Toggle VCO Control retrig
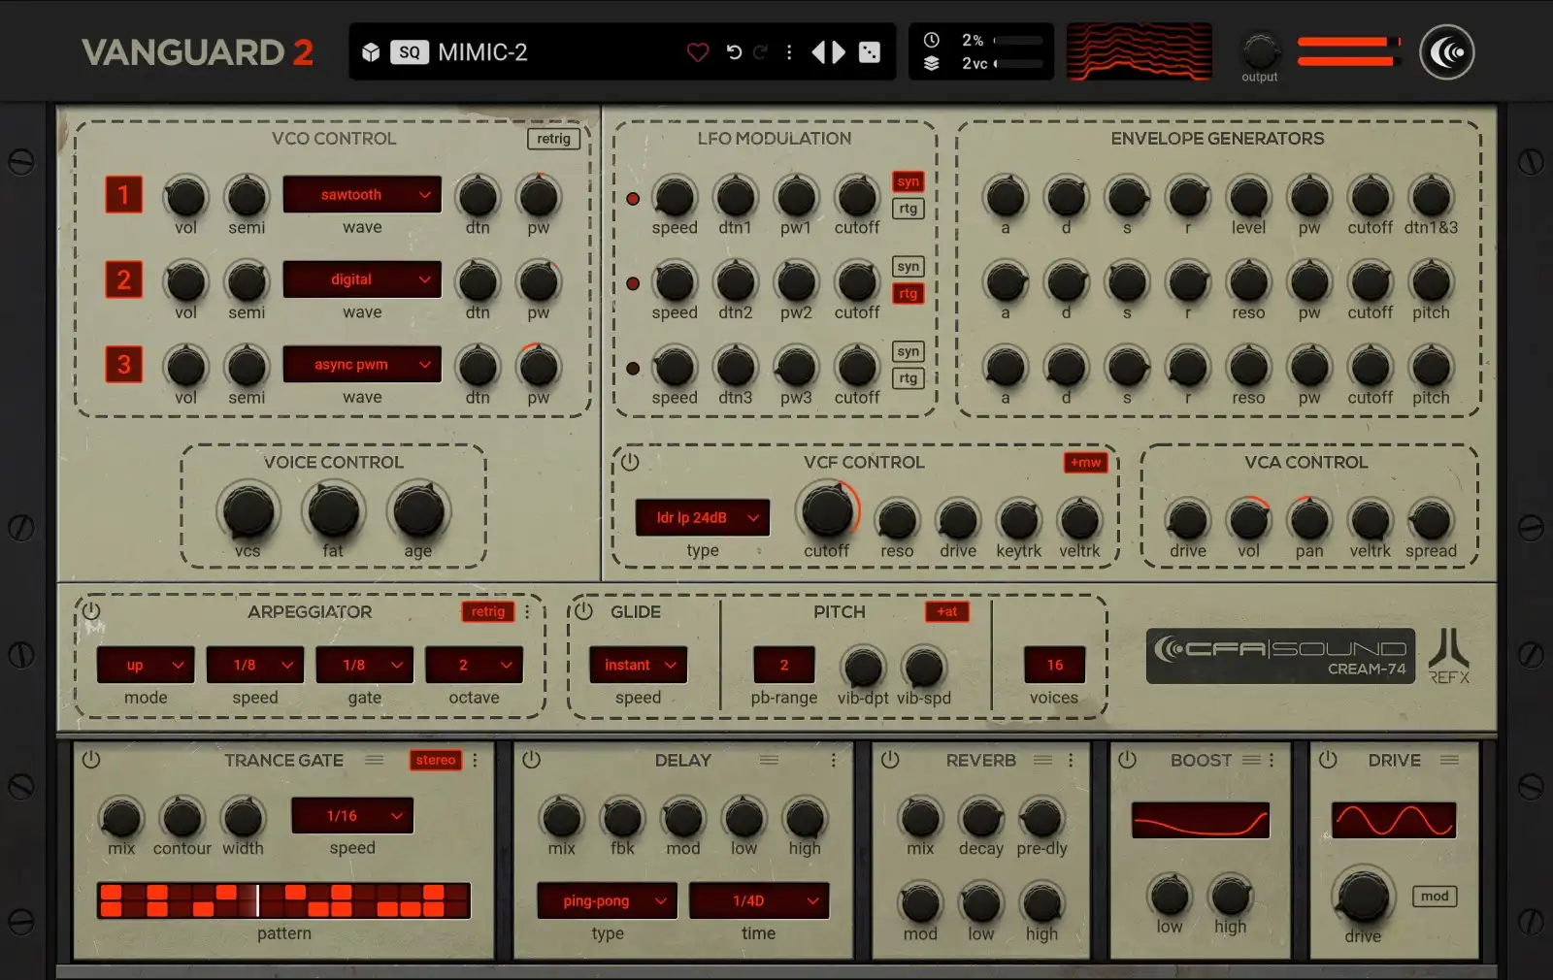The width and height of the screenshot is (1553, 980). click(x=553, y=139)
